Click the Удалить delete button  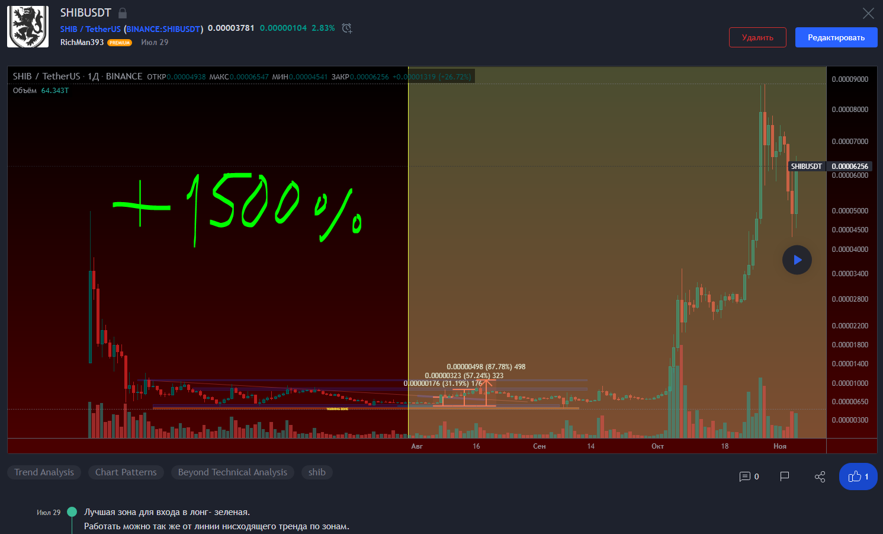[757, 37]
